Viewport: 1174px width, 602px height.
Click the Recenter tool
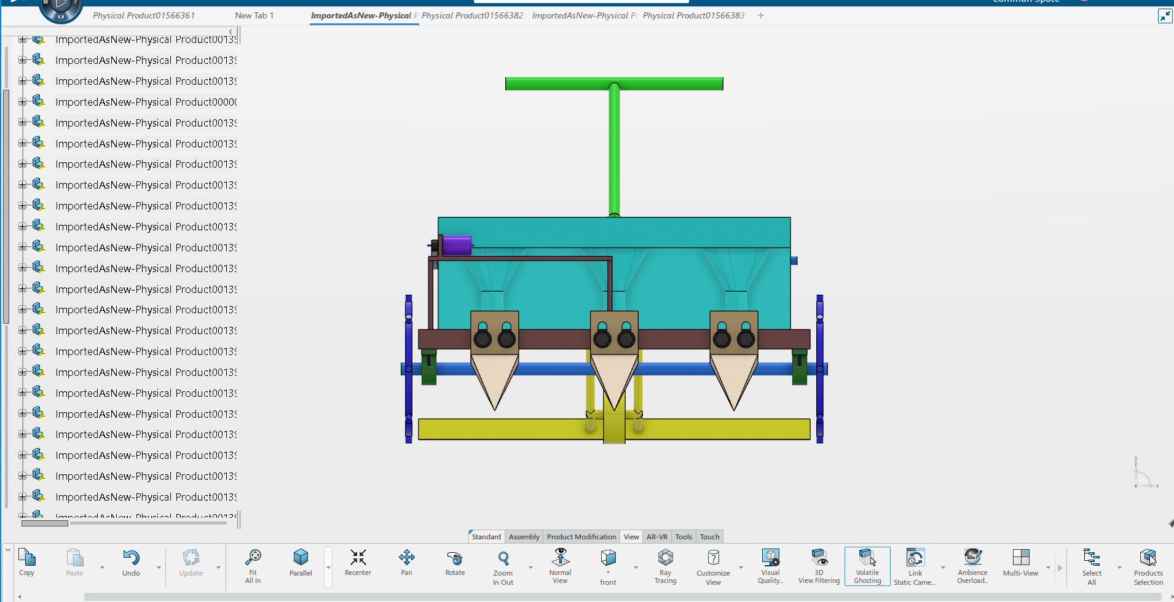[358, 558]
